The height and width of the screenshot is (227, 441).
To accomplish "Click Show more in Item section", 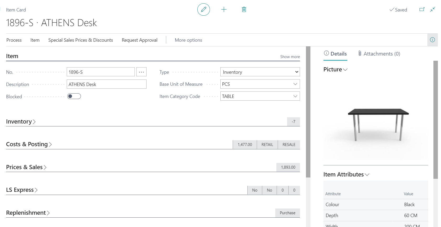I will pos(290,57).
